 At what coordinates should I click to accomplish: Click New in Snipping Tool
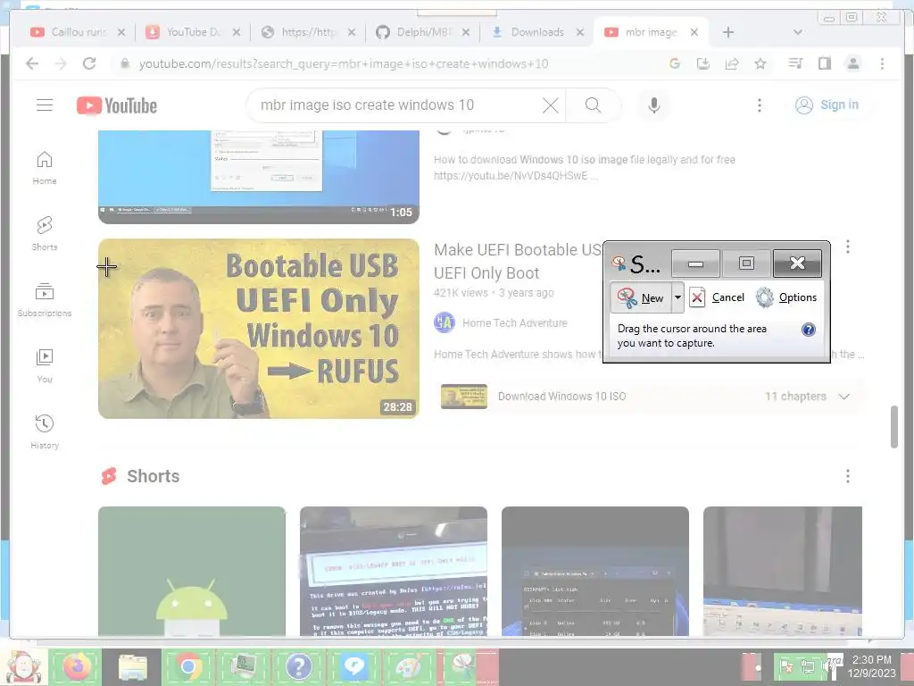[641, 297]
